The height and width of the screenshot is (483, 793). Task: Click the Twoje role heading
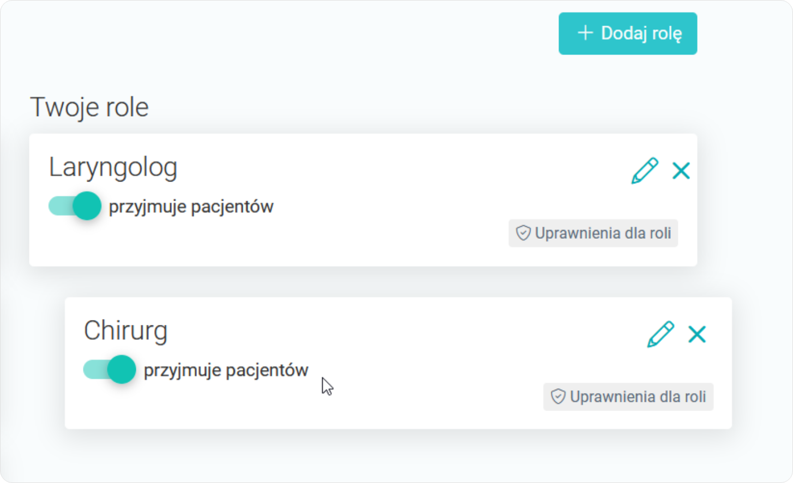(90, 107)
